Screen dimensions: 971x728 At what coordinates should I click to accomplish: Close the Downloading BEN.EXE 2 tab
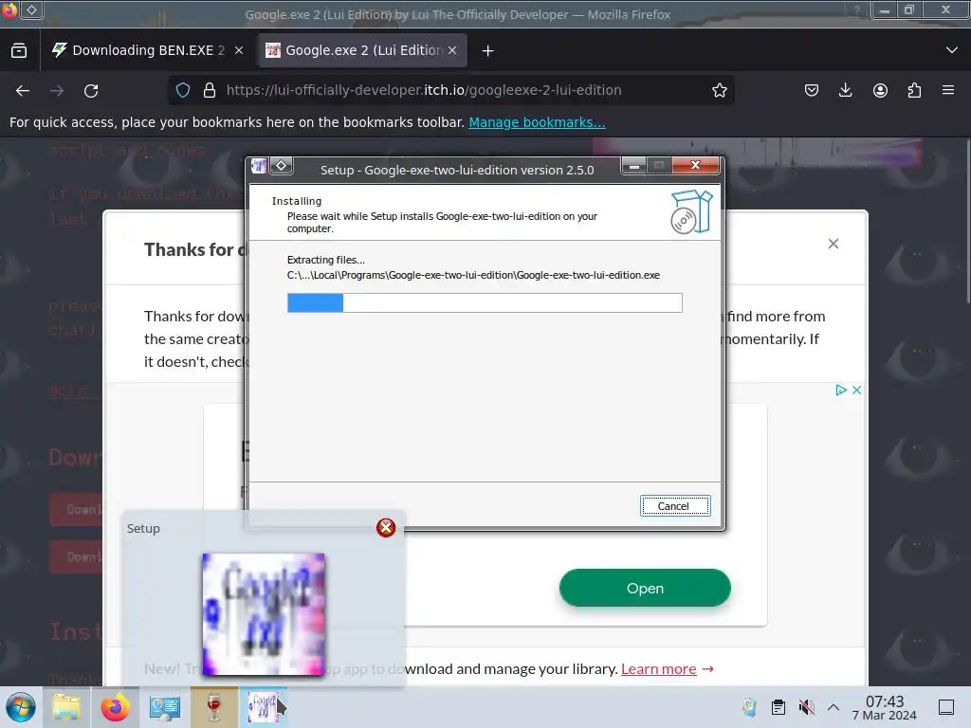click(239, 50)
